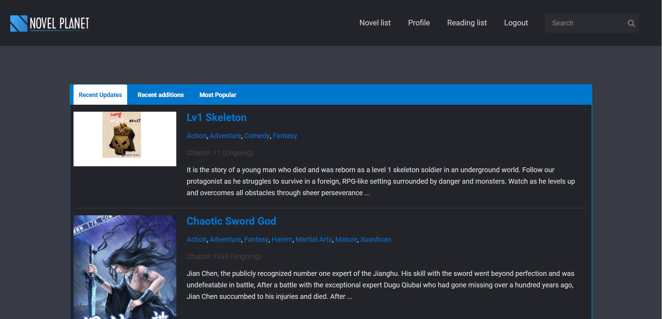Image resolution: width=662 pixels, height=319 pixels.
Task: Open the Reading list page
Action: (467, 23)
